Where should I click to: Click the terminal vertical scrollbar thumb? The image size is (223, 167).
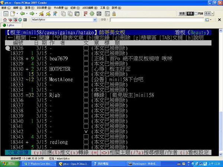(220, 131)
